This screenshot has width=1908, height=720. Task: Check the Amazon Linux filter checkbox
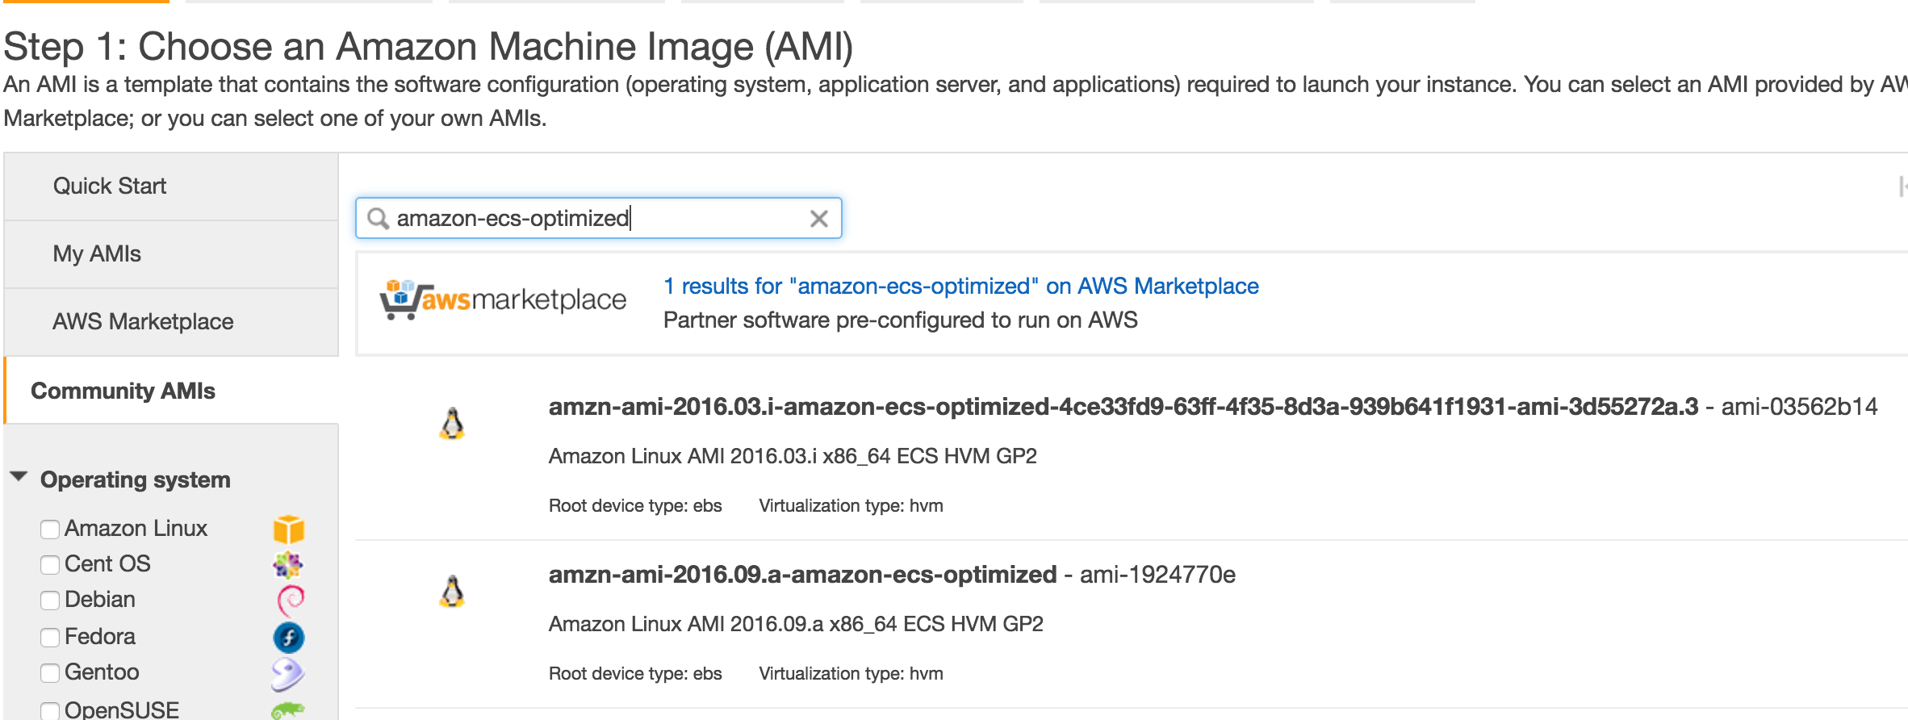pos(50,530)
